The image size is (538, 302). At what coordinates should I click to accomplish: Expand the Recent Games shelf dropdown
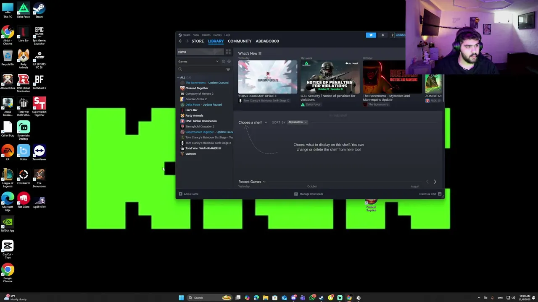point(264,182)
